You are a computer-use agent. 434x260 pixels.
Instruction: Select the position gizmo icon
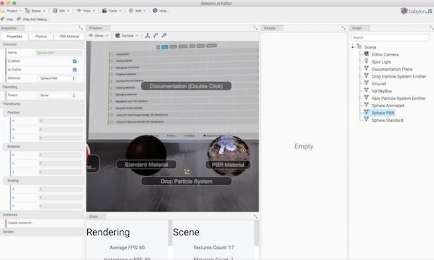[147, 36]
